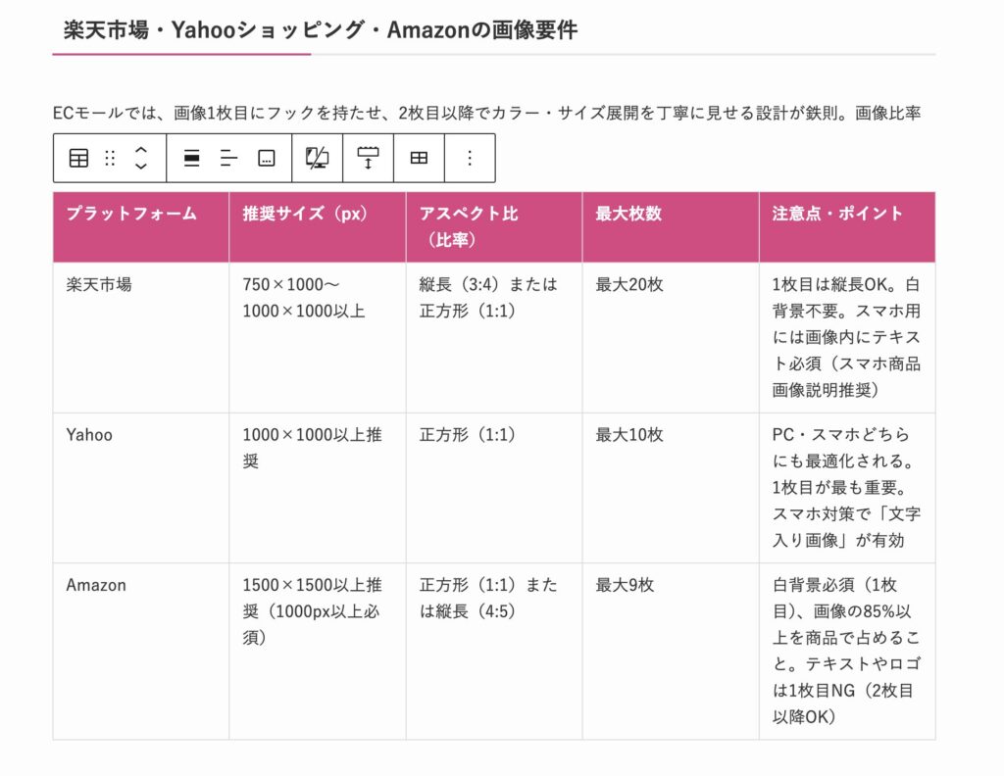The image size is (1004, 776).
Task: Click the Amazon platform cell
Action: tap(141, 652)
